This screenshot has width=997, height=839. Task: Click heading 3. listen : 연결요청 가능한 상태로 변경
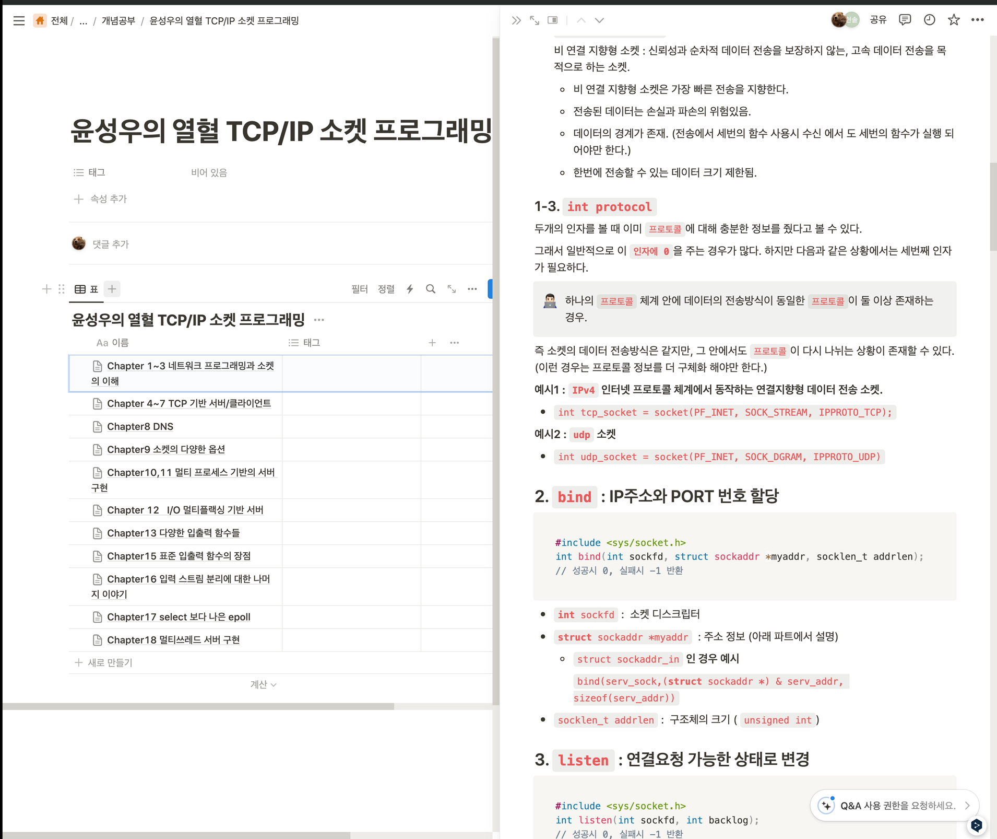coord(672,760)
